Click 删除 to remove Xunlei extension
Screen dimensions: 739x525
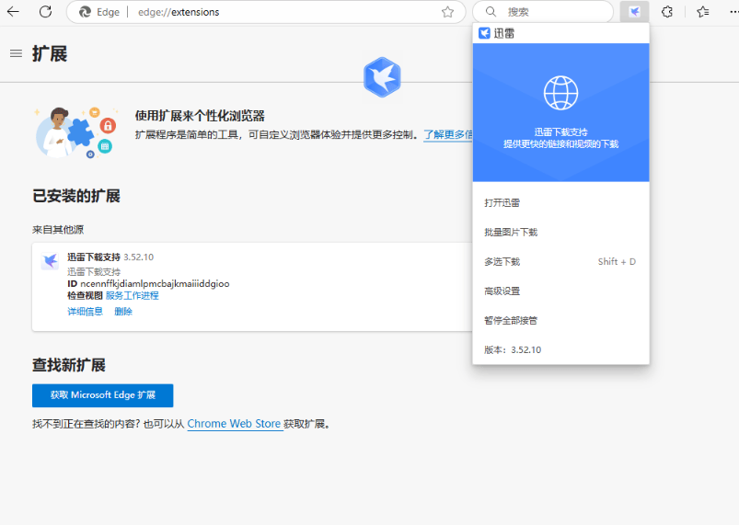[123, 312]
